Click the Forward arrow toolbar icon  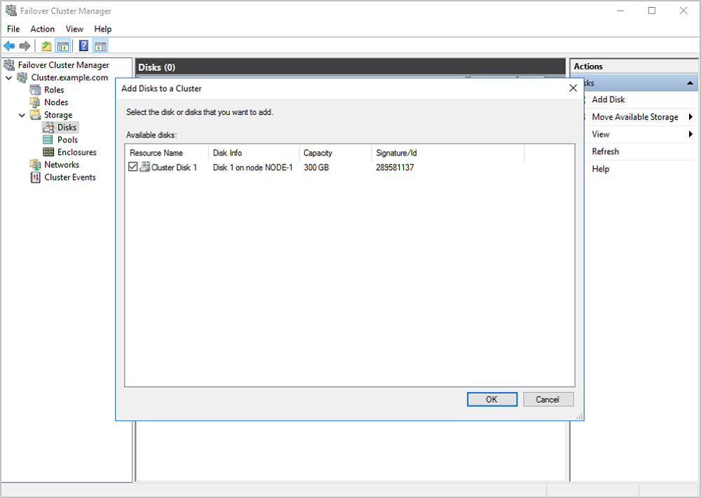(x=25, y=46)
